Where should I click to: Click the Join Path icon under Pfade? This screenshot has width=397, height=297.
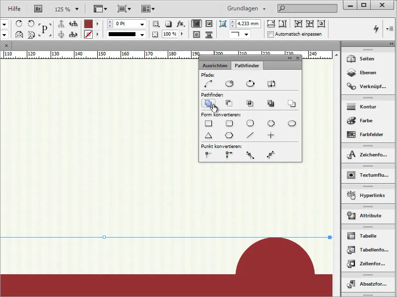coord(208,83)
